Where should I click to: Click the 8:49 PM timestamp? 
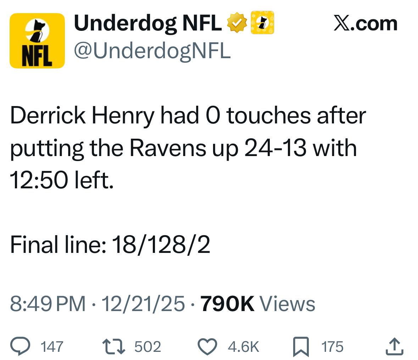point(48,304)
